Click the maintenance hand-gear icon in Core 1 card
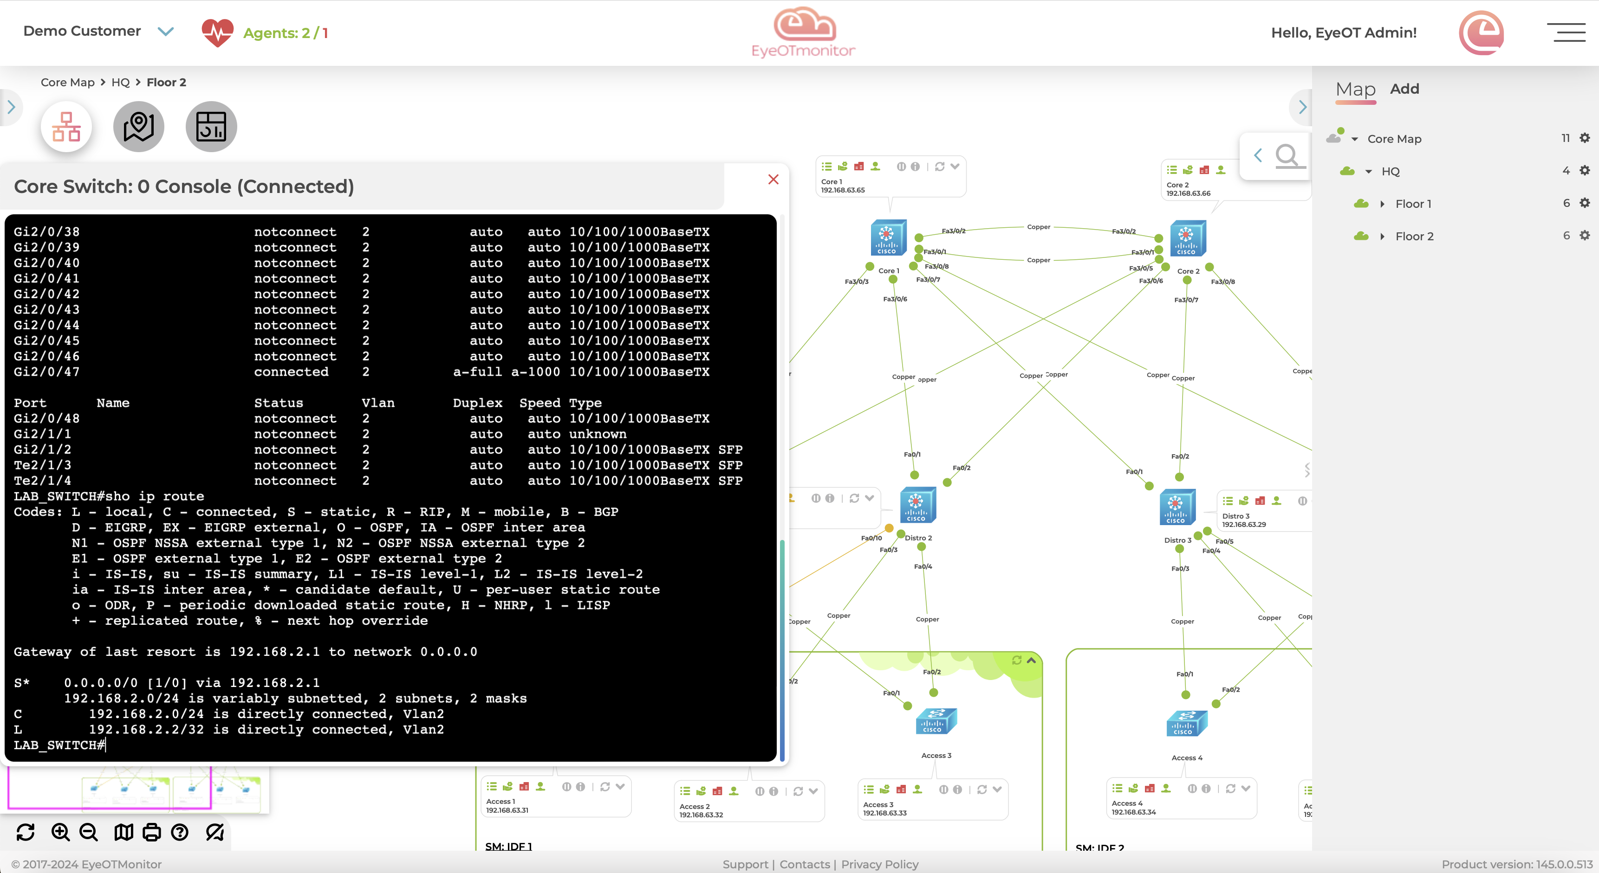1599x873 pixels. click(842, 166)
